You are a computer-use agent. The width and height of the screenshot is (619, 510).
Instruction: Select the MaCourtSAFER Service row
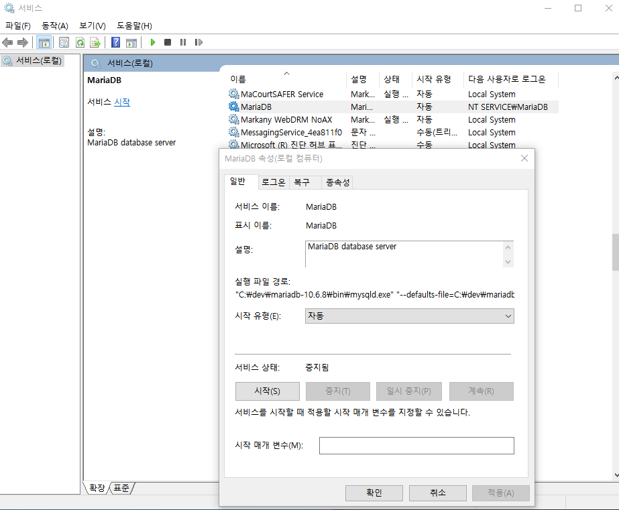(x=393, y=94)
